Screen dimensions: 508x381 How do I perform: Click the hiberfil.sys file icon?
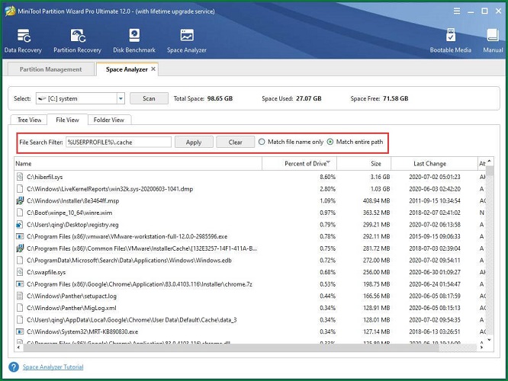pos(20,177)
